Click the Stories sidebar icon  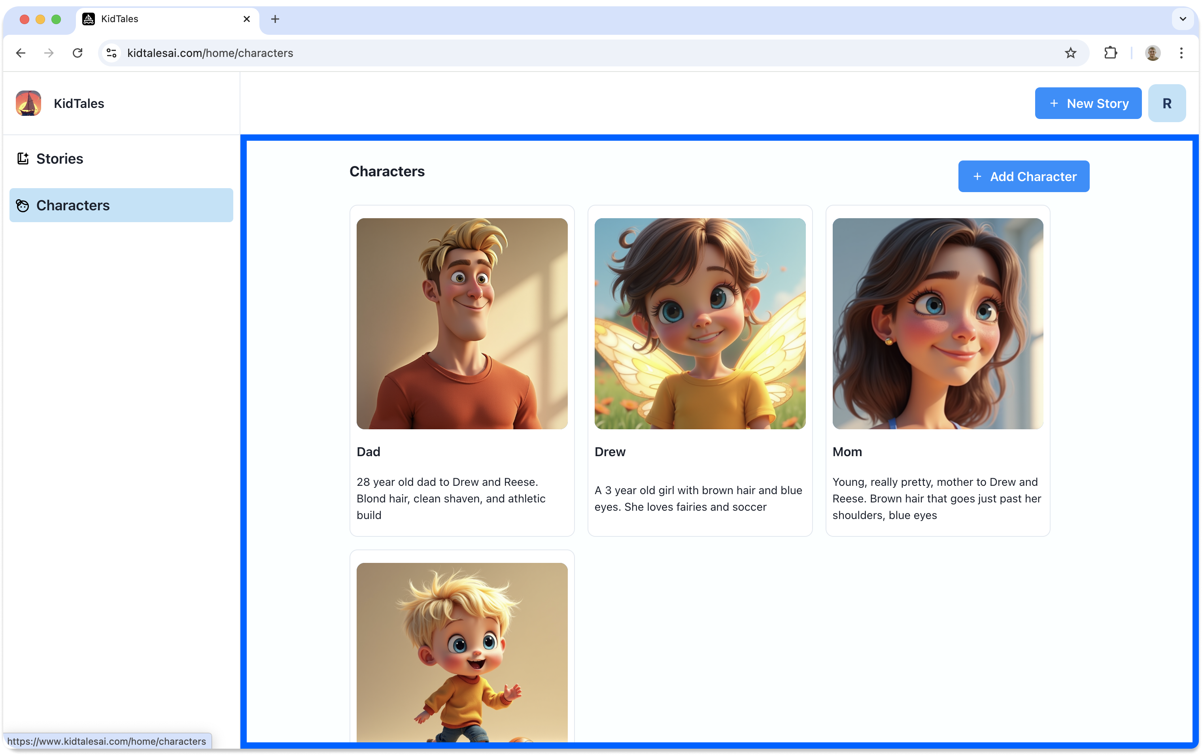point(23,159)
